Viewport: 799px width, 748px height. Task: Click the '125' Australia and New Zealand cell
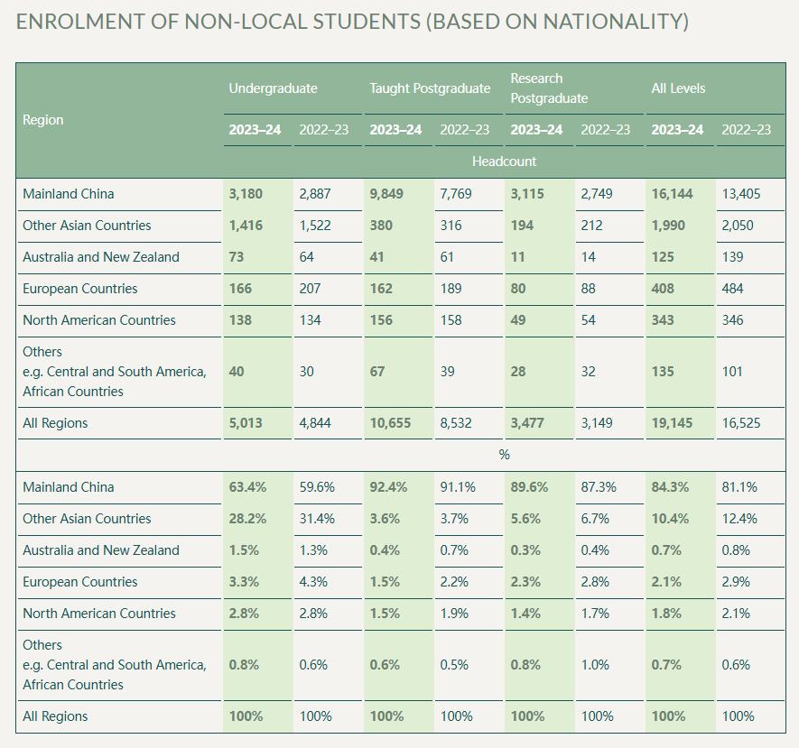tap(663, 257)
